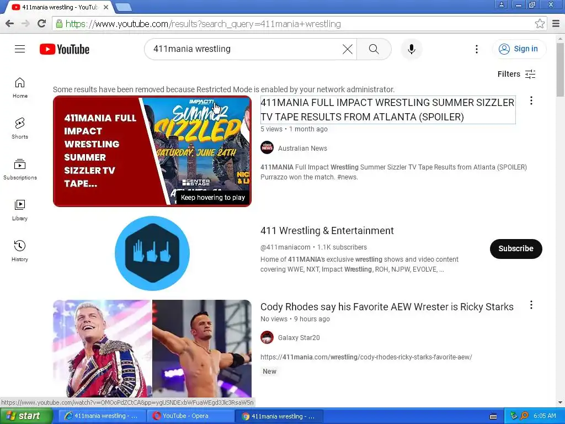Screen dimensions: 565x424
Task: Open the 411 Wrestling & Entertainment channel name
Action: [327, 231]
